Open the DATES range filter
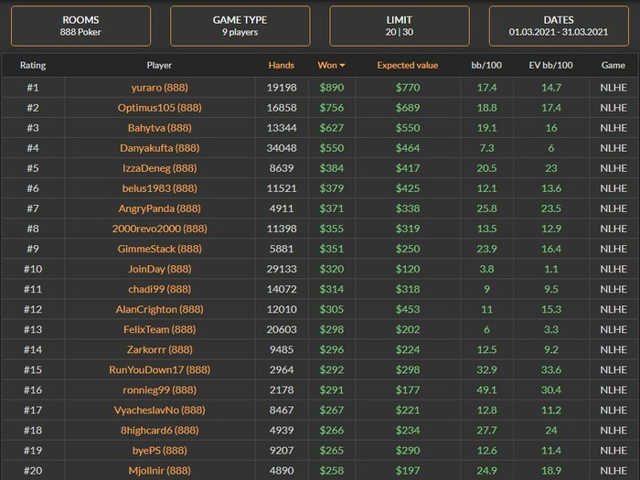 (x=559, y=26)
